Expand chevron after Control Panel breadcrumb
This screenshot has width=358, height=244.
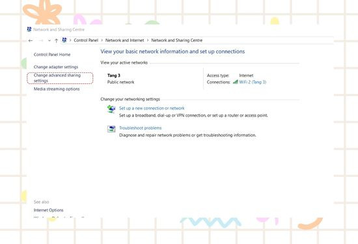102,40
